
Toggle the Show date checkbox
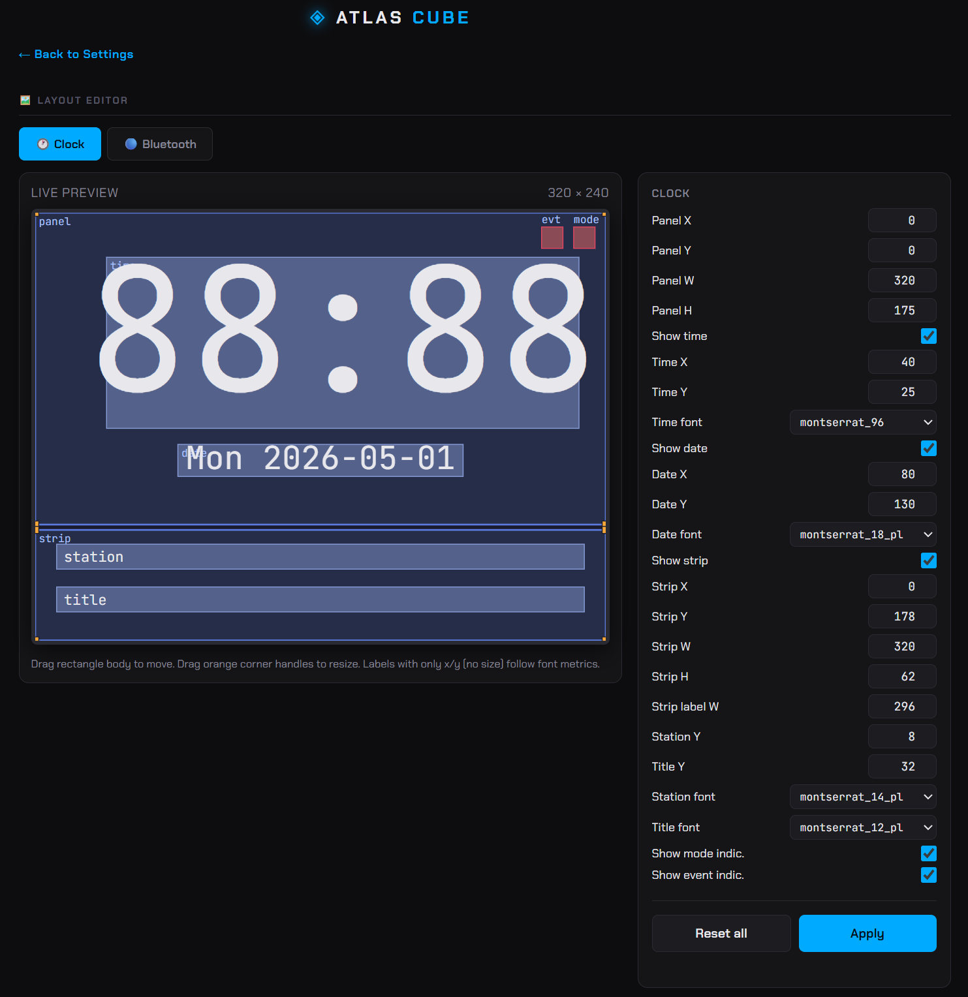point(928,448)
